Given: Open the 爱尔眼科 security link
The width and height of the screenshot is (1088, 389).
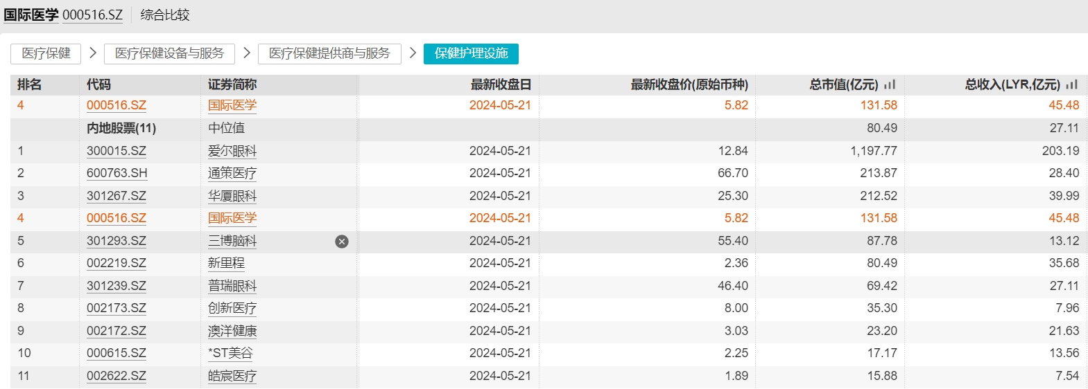Looking at the screenshot, I should tap(232, 151).
